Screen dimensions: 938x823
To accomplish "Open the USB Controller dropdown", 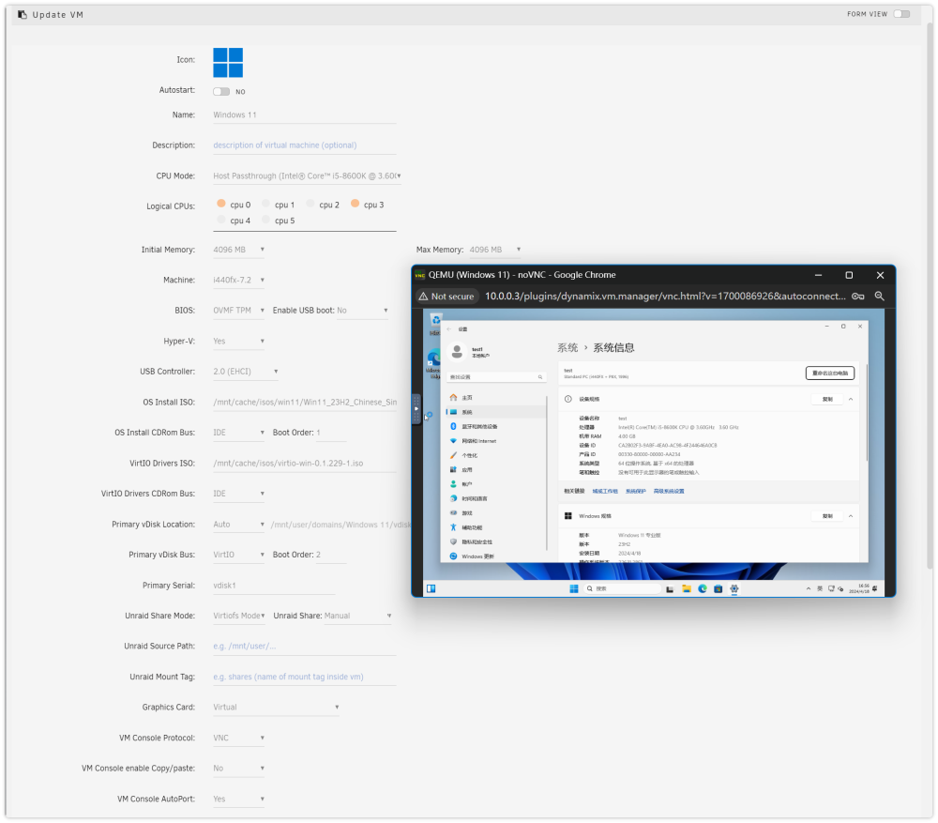I will click(246, 372).
